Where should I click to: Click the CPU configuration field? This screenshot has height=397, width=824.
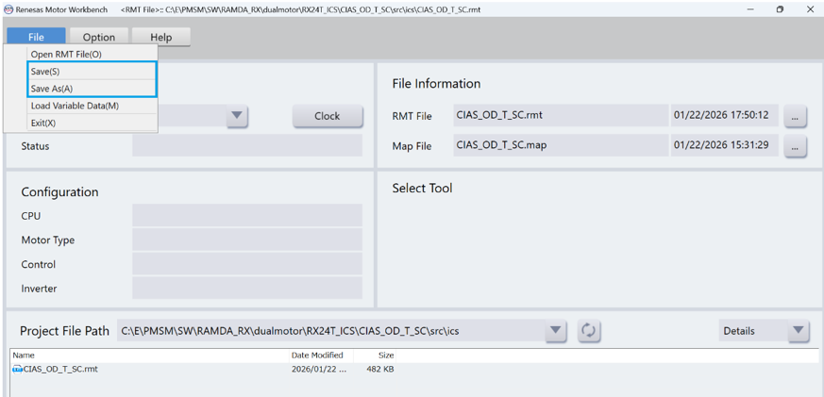pyautogui.click(x=247, y=215)
